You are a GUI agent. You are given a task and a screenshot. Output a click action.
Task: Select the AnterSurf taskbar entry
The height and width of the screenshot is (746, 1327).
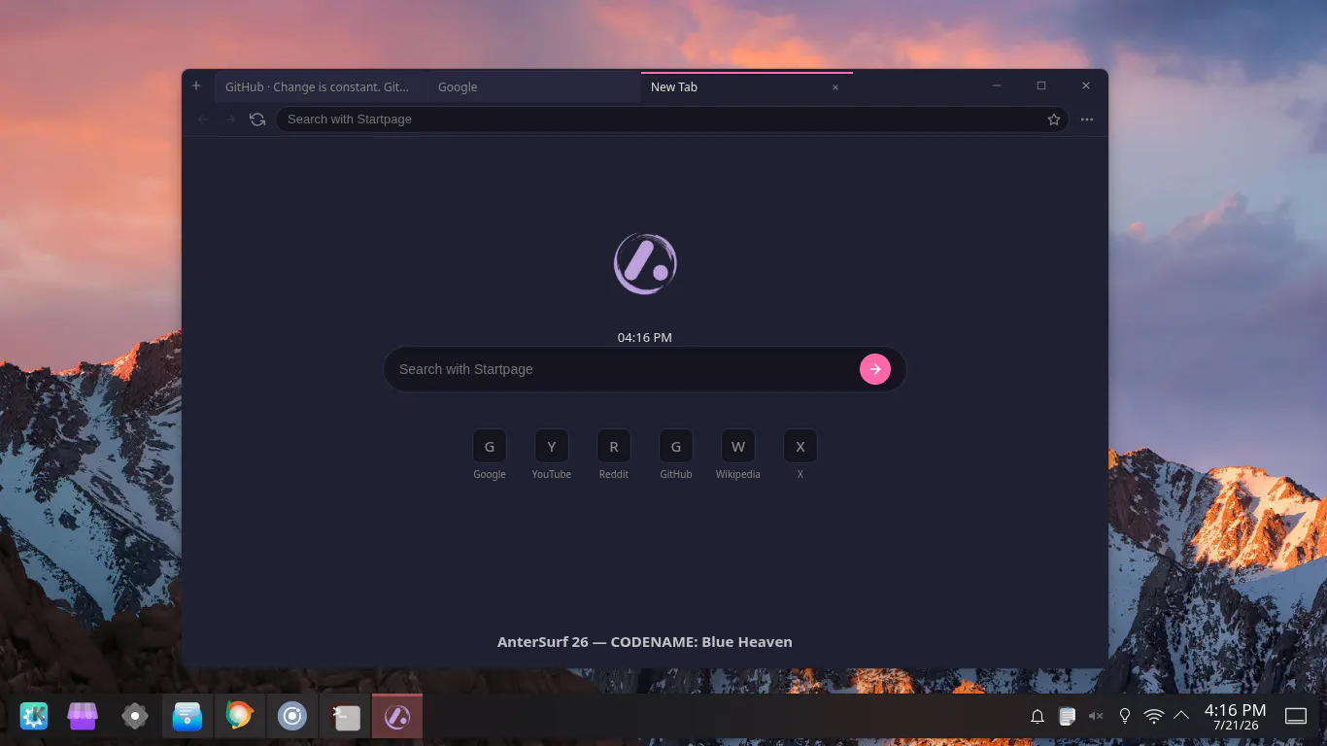click(x=397, y=717)
